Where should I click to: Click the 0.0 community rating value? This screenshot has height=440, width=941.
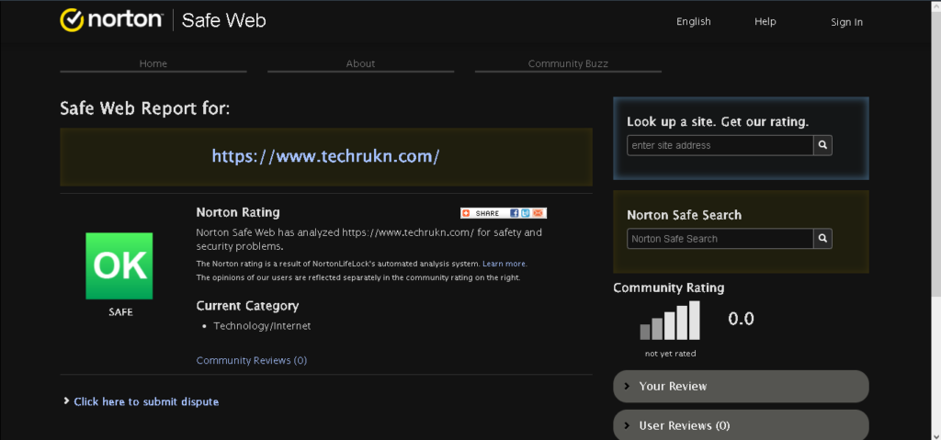coord(742,319)
